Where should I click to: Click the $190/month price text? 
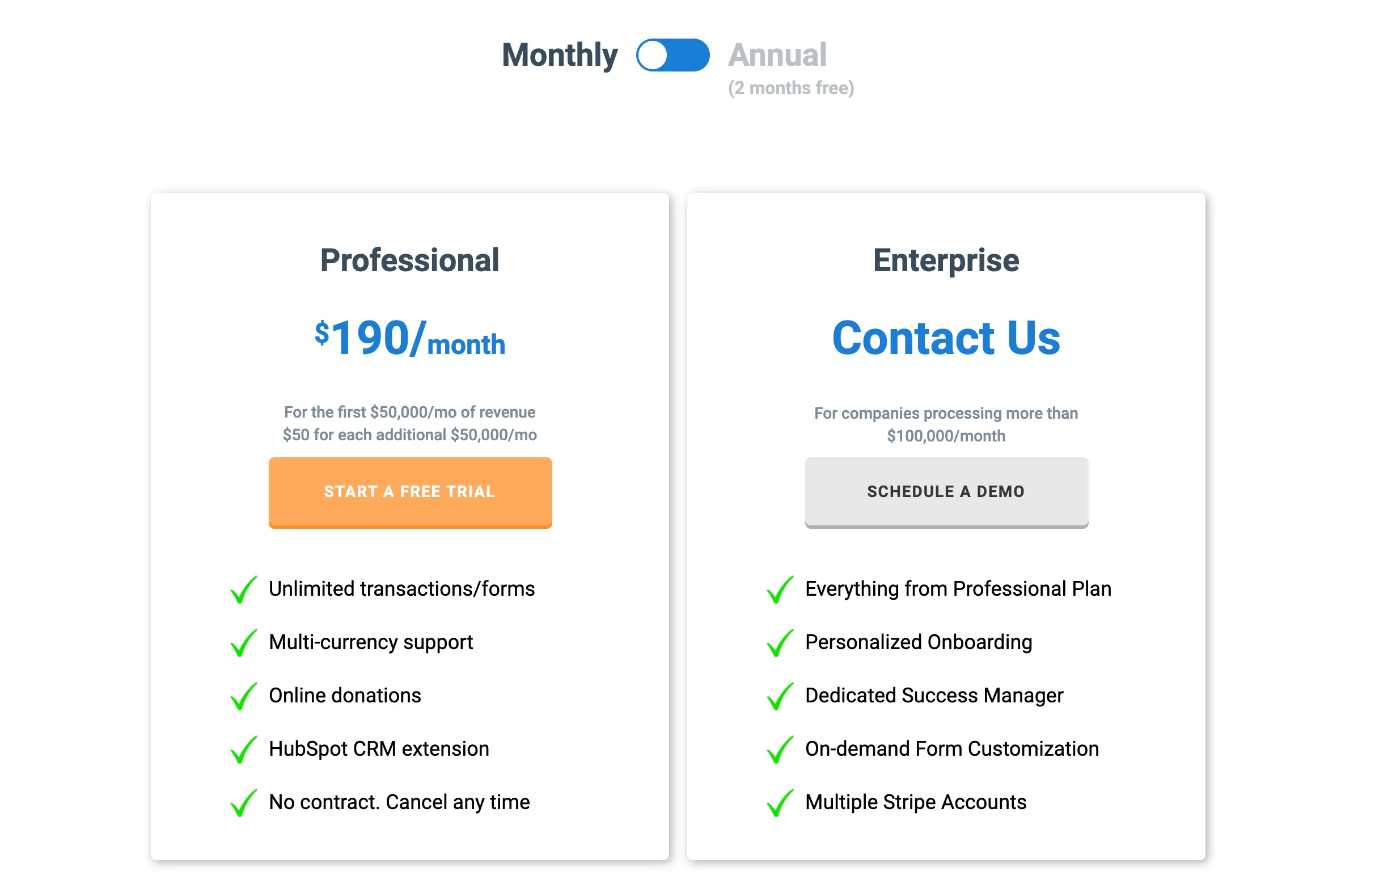pos(409,338)
